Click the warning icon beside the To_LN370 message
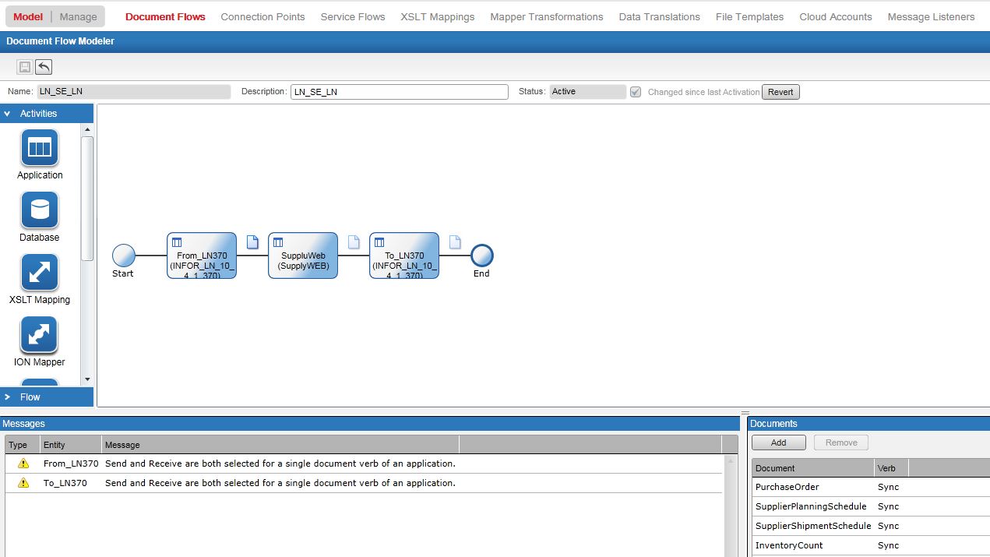The image size is (990, 557). pyautogui.click(x=22, y=482)
